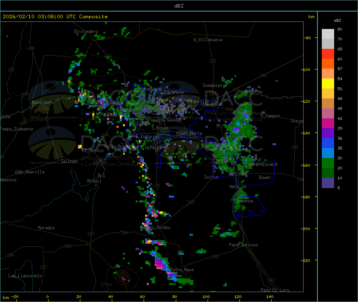Click the yellow 54 dBZ legend swatch
Screen dimensions: 358x302
point(328,84)
